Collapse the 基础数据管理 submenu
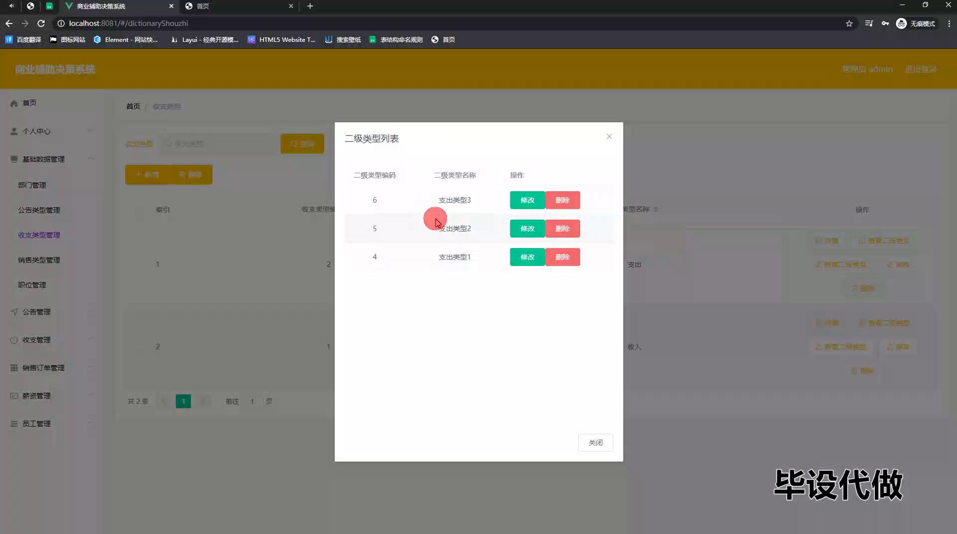The height and width of the screenshot is (534, 957). pyautogui.click(x=91, y=159)
